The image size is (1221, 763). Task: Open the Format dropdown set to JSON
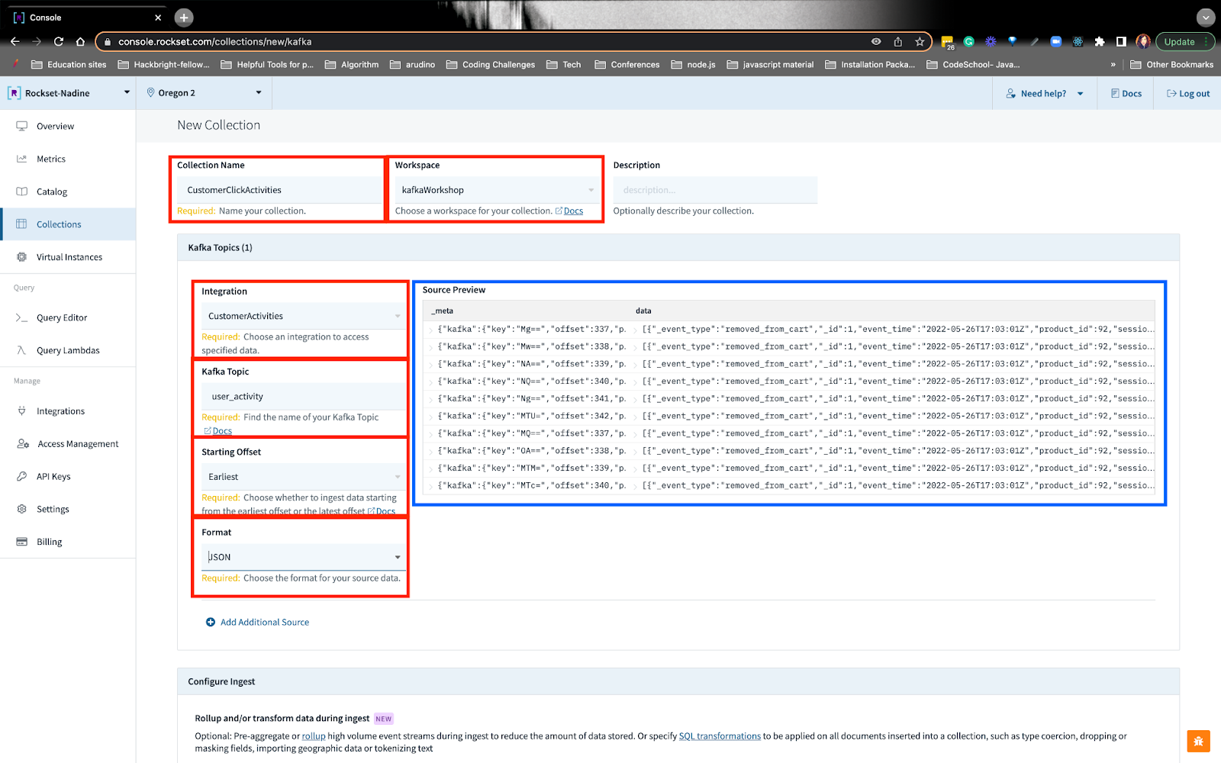[x=303, y=557]
